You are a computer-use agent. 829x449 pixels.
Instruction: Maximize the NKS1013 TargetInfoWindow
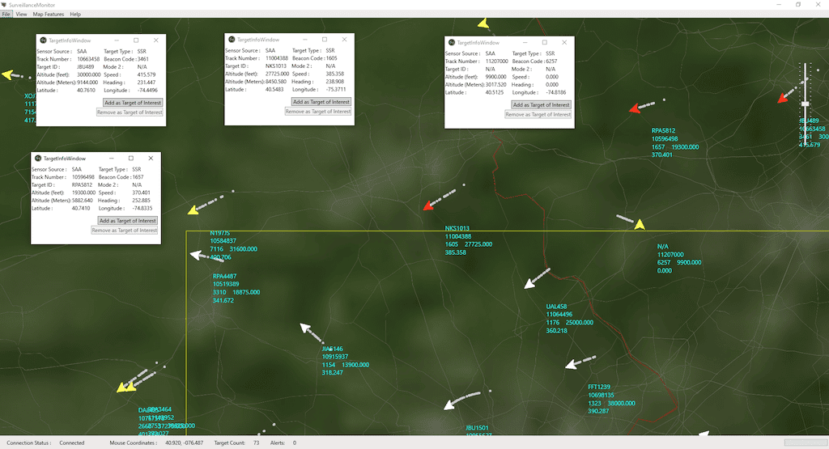325,40
